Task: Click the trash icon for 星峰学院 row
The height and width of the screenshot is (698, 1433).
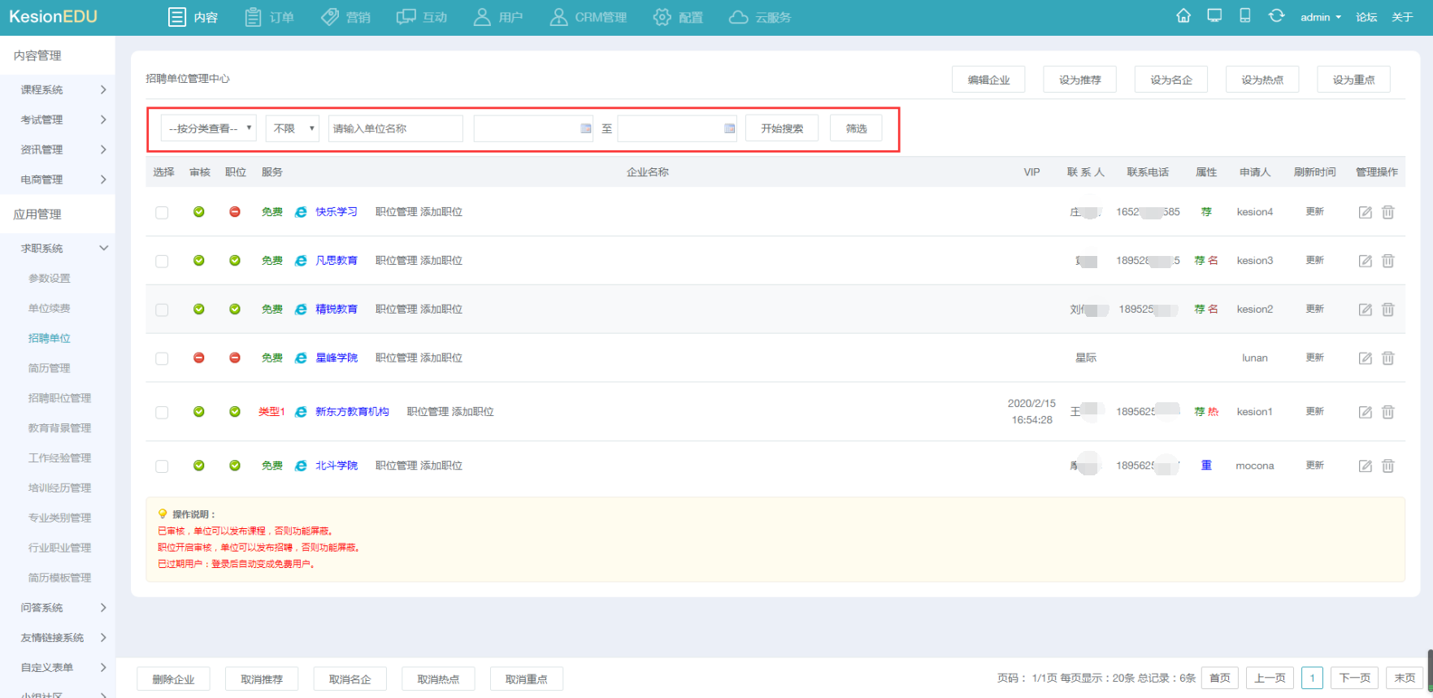Action: (x=1388, y=358)
